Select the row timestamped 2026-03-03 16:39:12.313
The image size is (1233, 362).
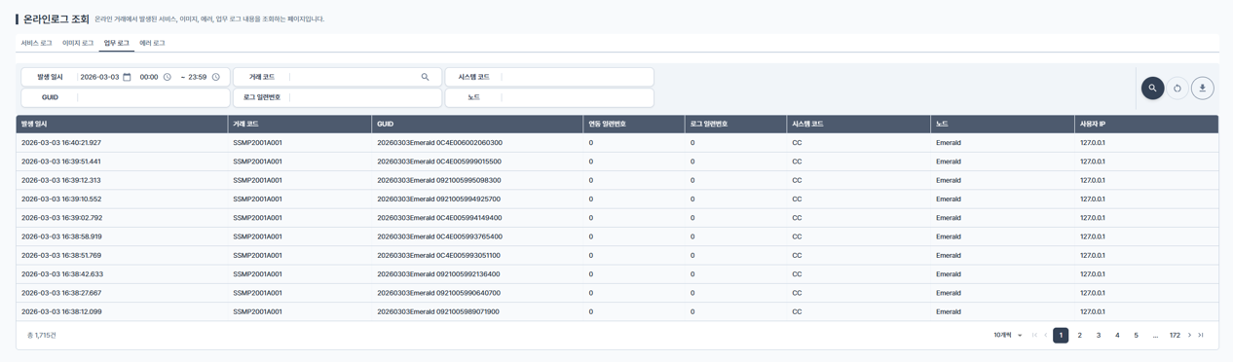pos(617,180)
